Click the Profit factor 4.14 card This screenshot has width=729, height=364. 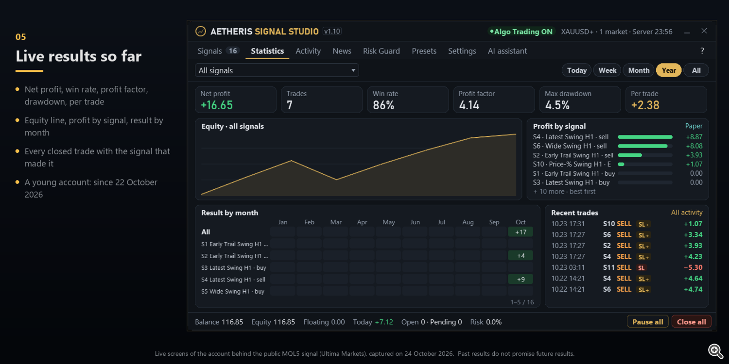(494, 99)
